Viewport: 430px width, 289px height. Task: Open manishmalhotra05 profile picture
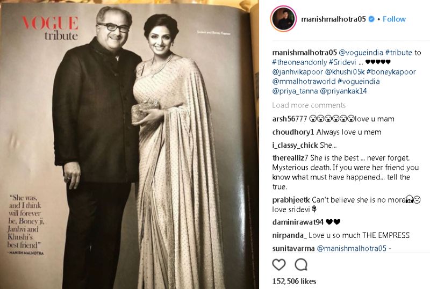(x=283, y=19)
